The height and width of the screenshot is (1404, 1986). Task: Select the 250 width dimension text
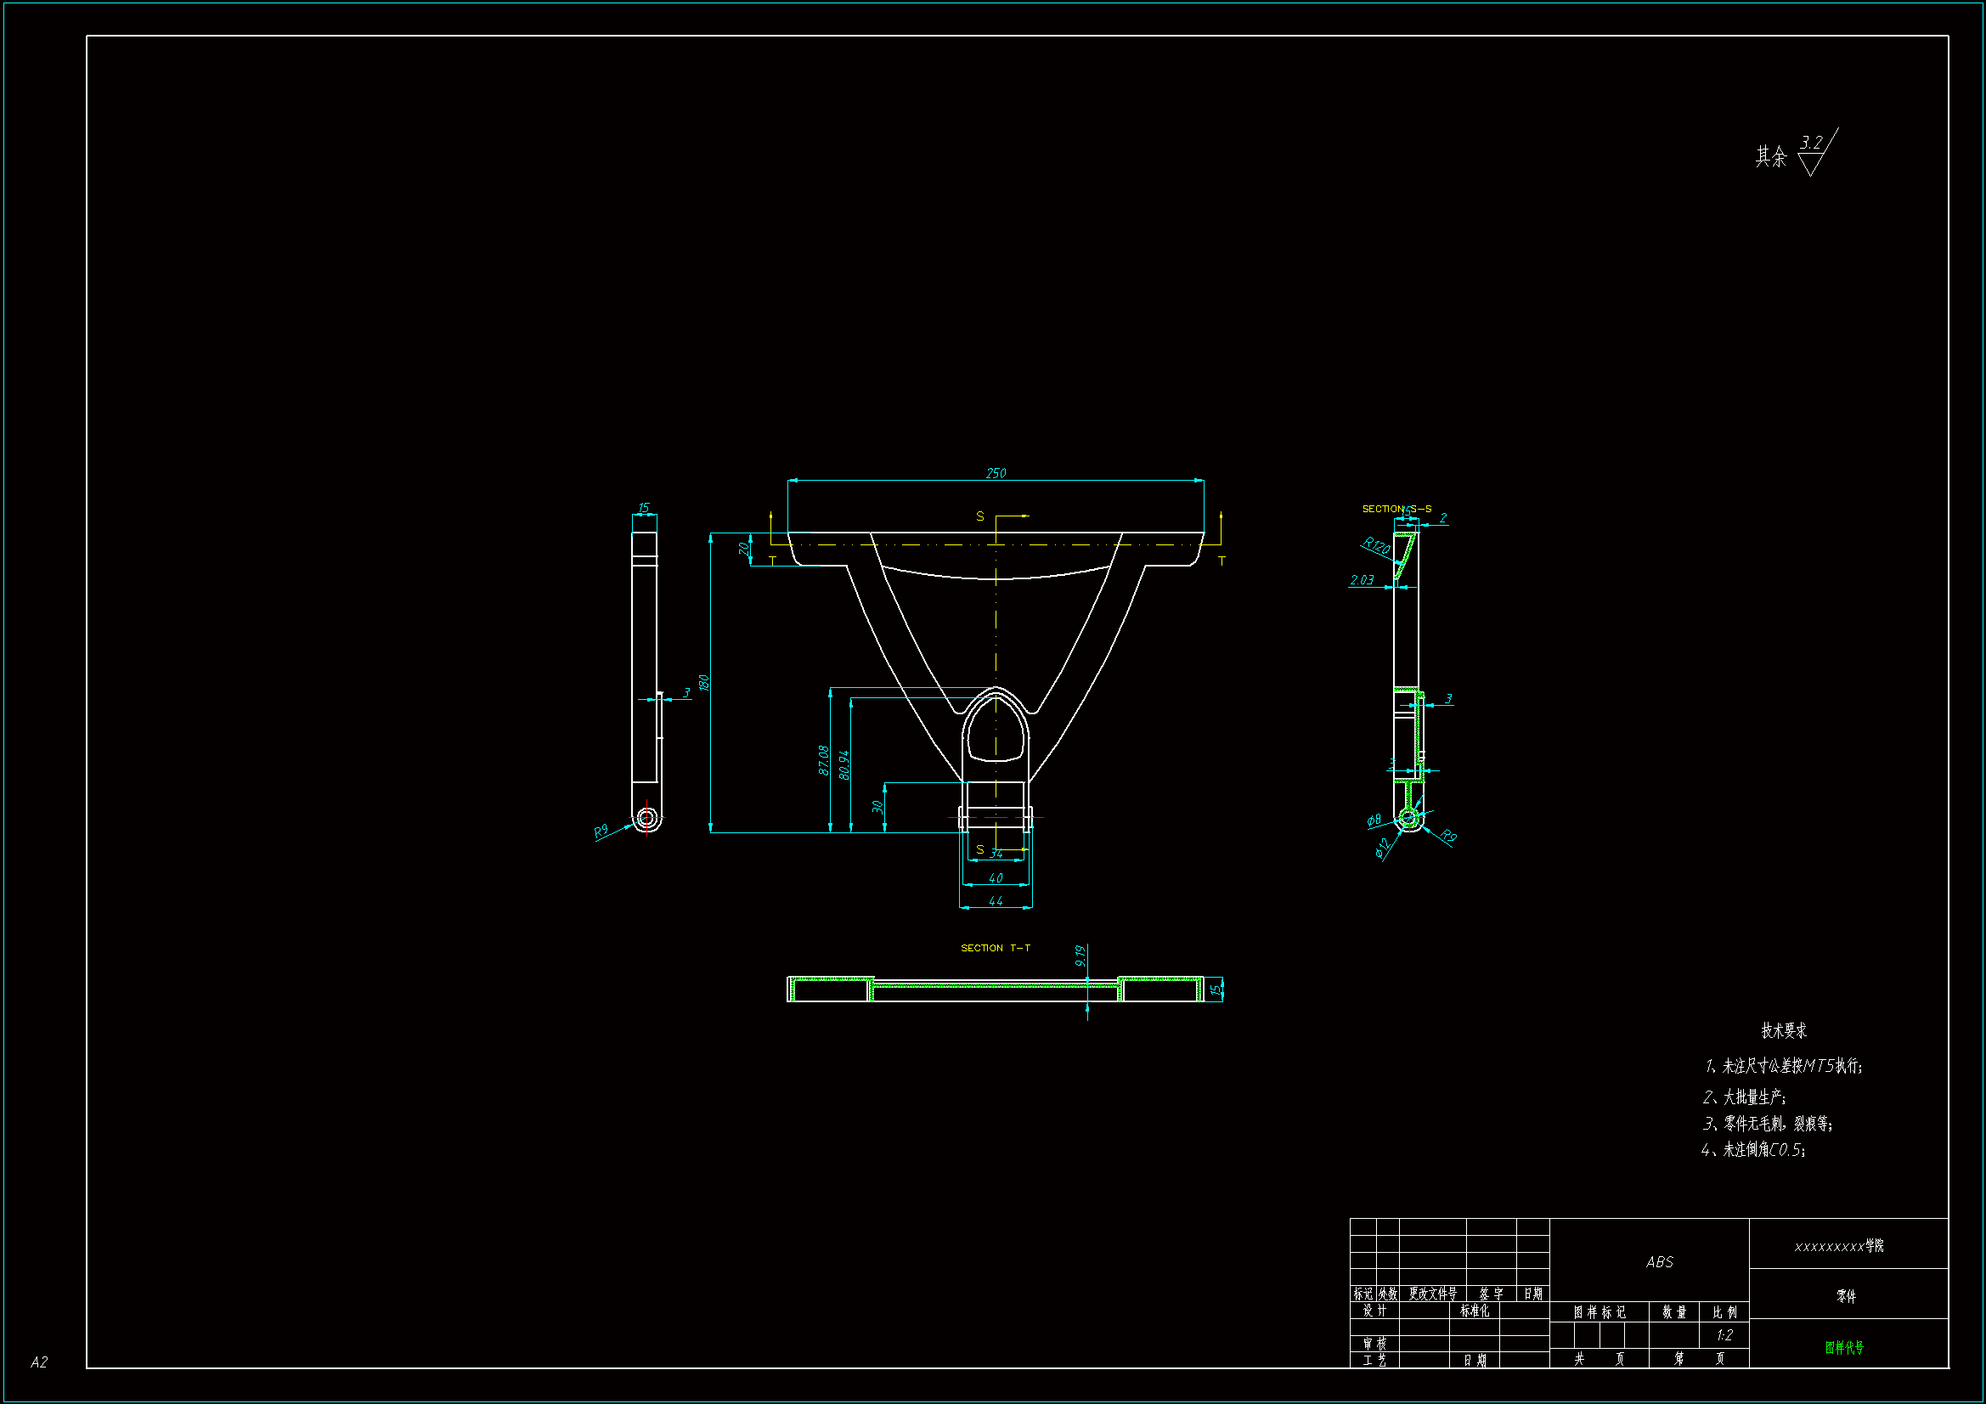[996, 473]
